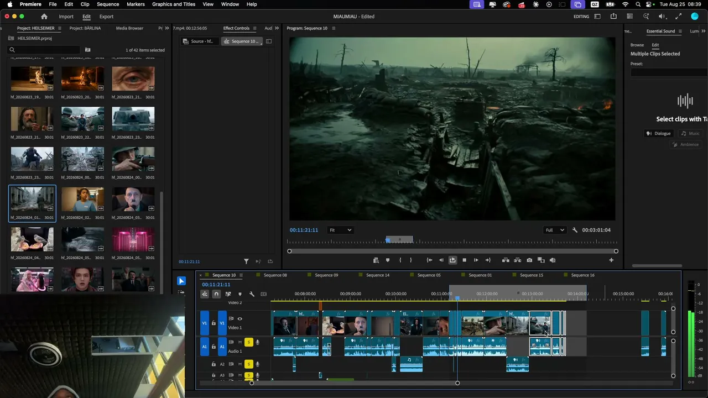Open the zoom level Fit dropdown
The image size is (708, 398).
[340, 230]
